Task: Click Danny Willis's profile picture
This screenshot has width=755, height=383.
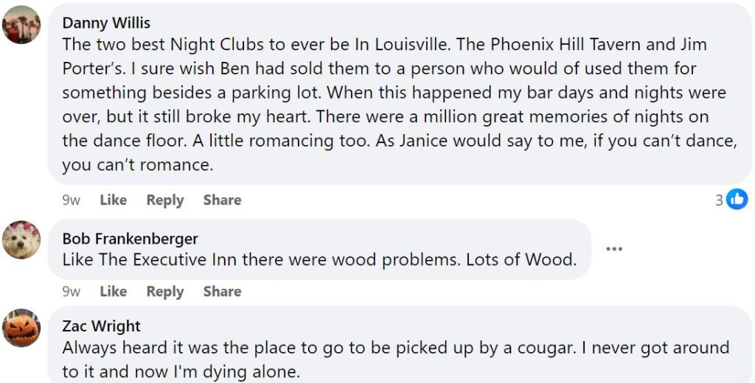Action: [x=21, y=24]
